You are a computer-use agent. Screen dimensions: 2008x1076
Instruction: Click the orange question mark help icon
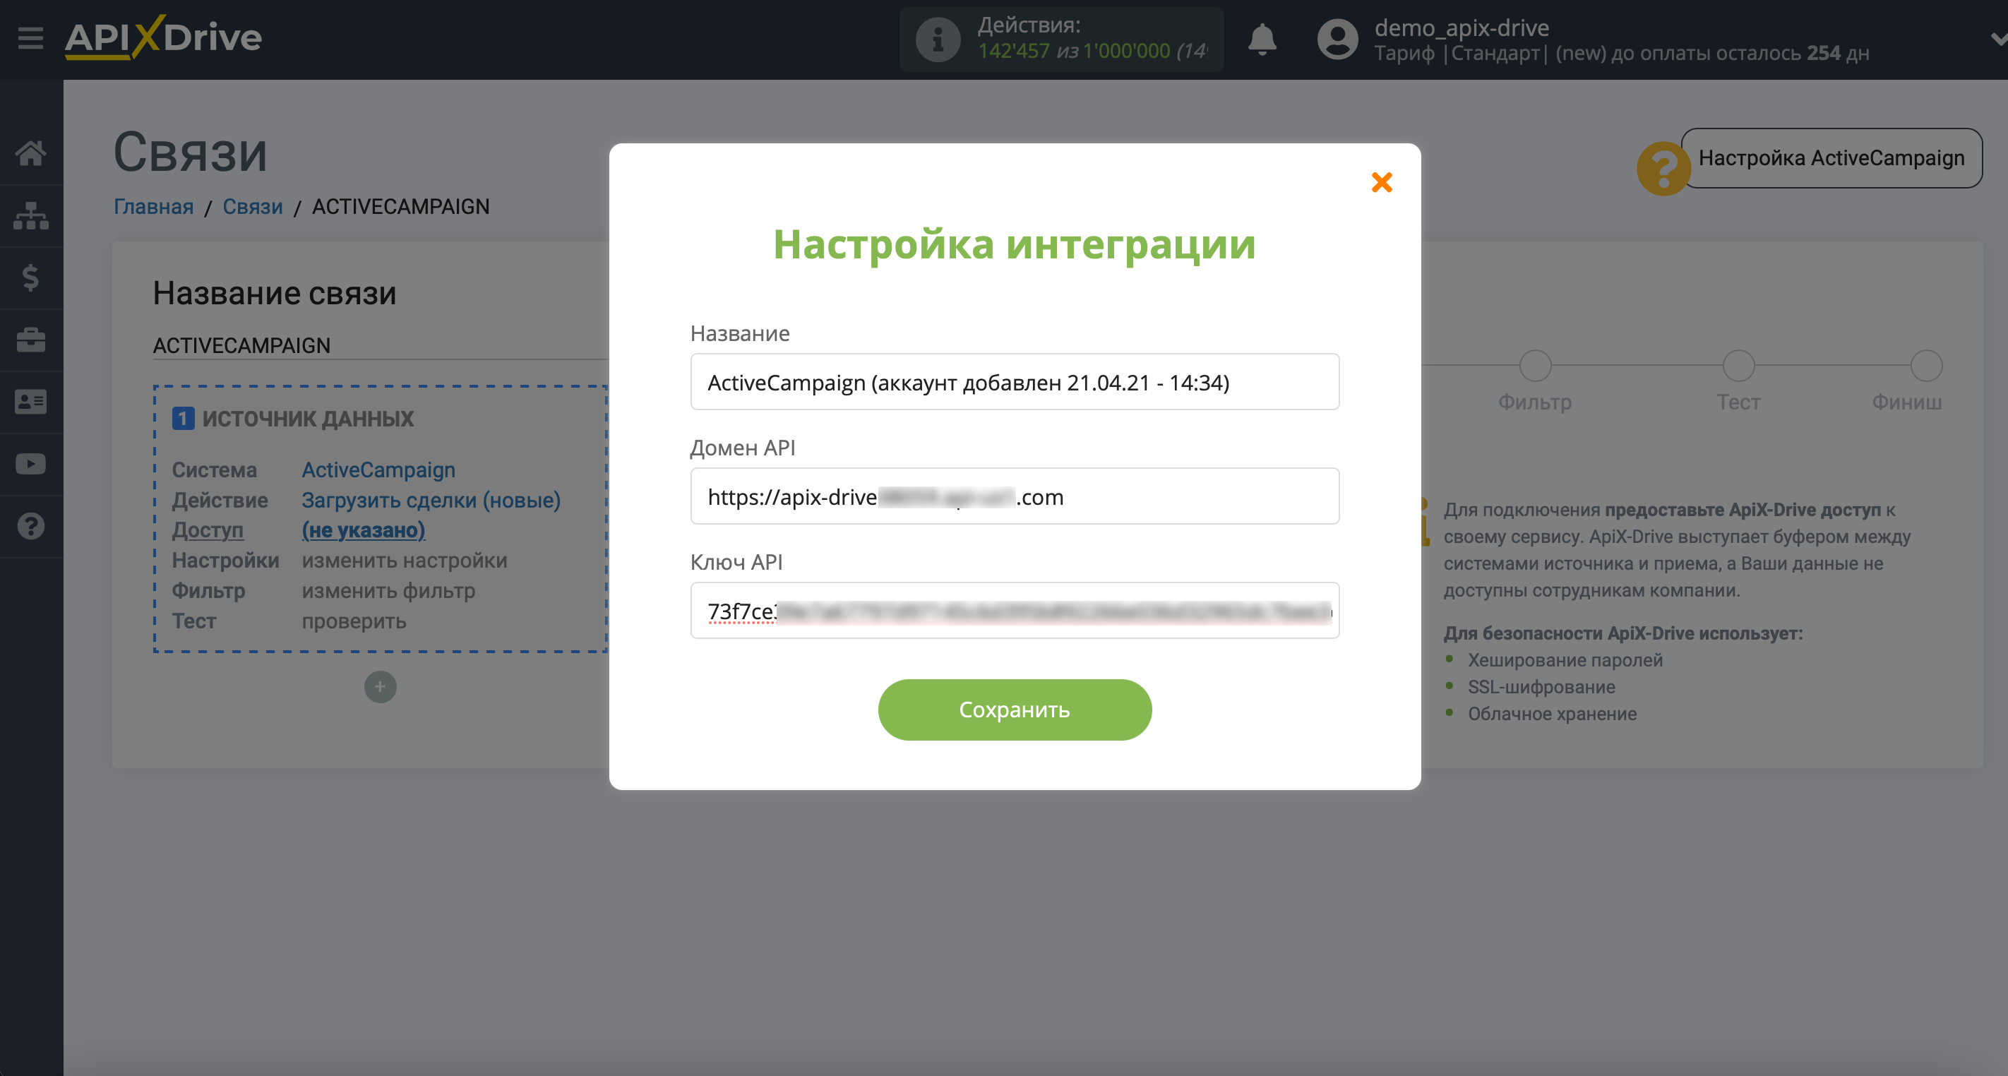(1663, 169)
